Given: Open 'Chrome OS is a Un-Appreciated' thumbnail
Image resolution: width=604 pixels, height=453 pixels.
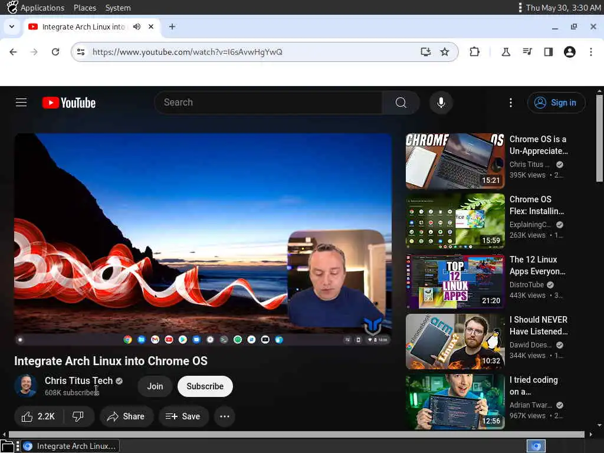Looking at the screenshot, I should click(455, 161).
